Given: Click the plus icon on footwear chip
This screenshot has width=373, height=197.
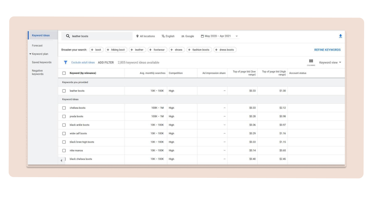Looking at the screenshot, I should point(150,50).
